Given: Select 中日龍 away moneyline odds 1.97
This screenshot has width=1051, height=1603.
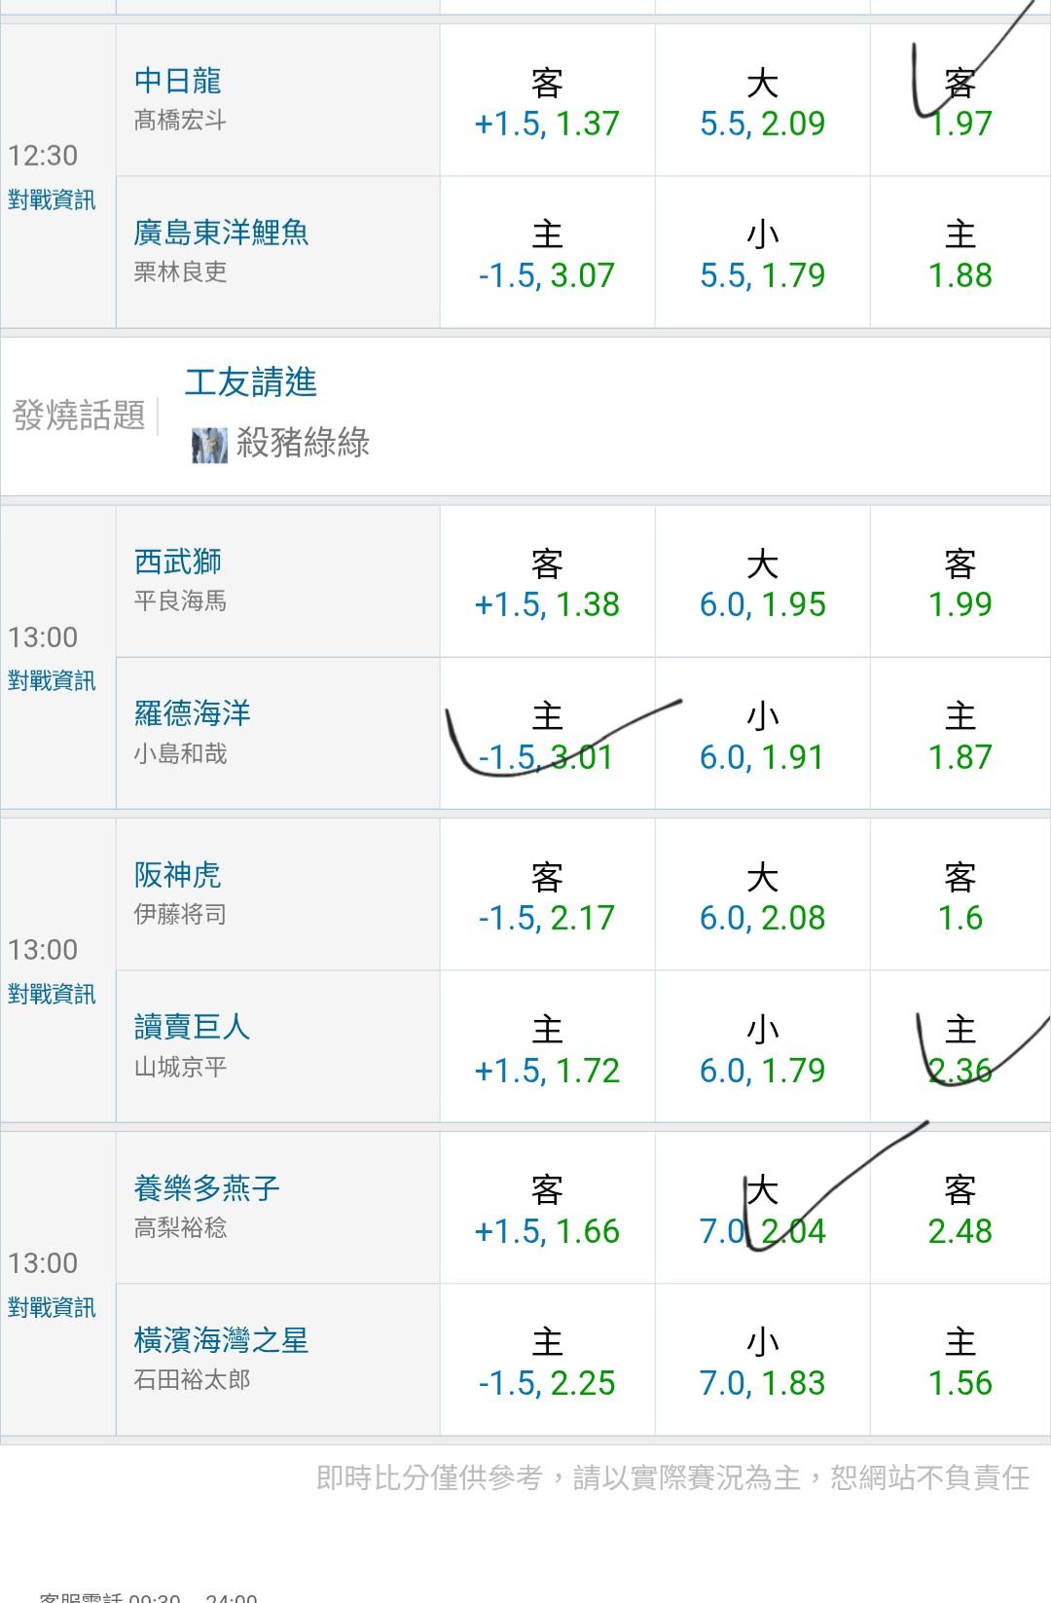Looking at the screenshot, I should (960, 103).
